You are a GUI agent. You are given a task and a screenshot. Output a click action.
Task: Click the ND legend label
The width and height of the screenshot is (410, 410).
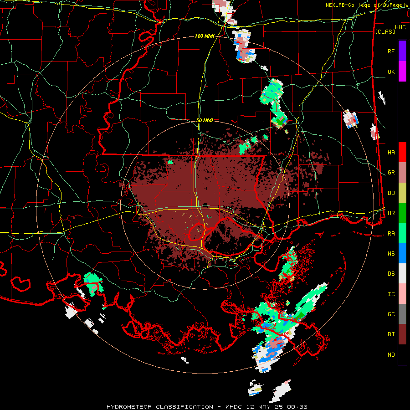tap(391, 355)
